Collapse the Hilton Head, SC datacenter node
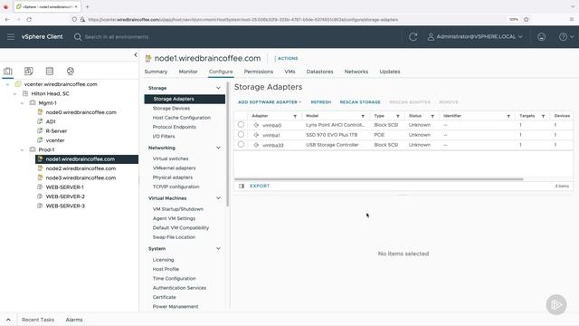Viewport: 579px width, 326px height. click(15, 94)
